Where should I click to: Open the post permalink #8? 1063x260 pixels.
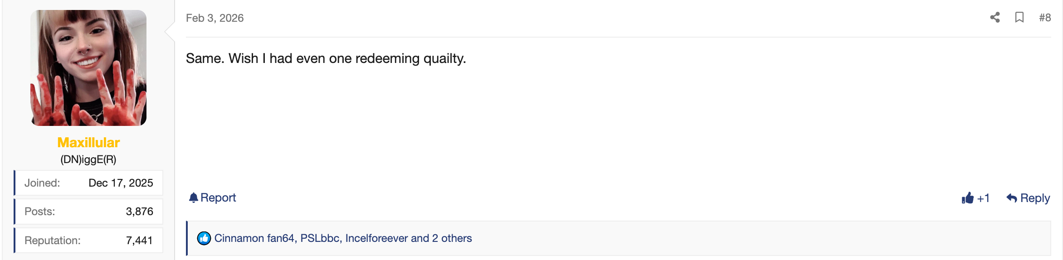click(1045, 18)
